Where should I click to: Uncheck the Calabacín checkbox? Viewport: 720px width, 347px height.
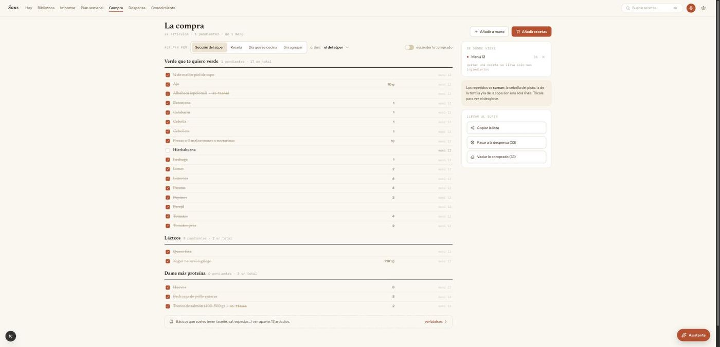168,112
